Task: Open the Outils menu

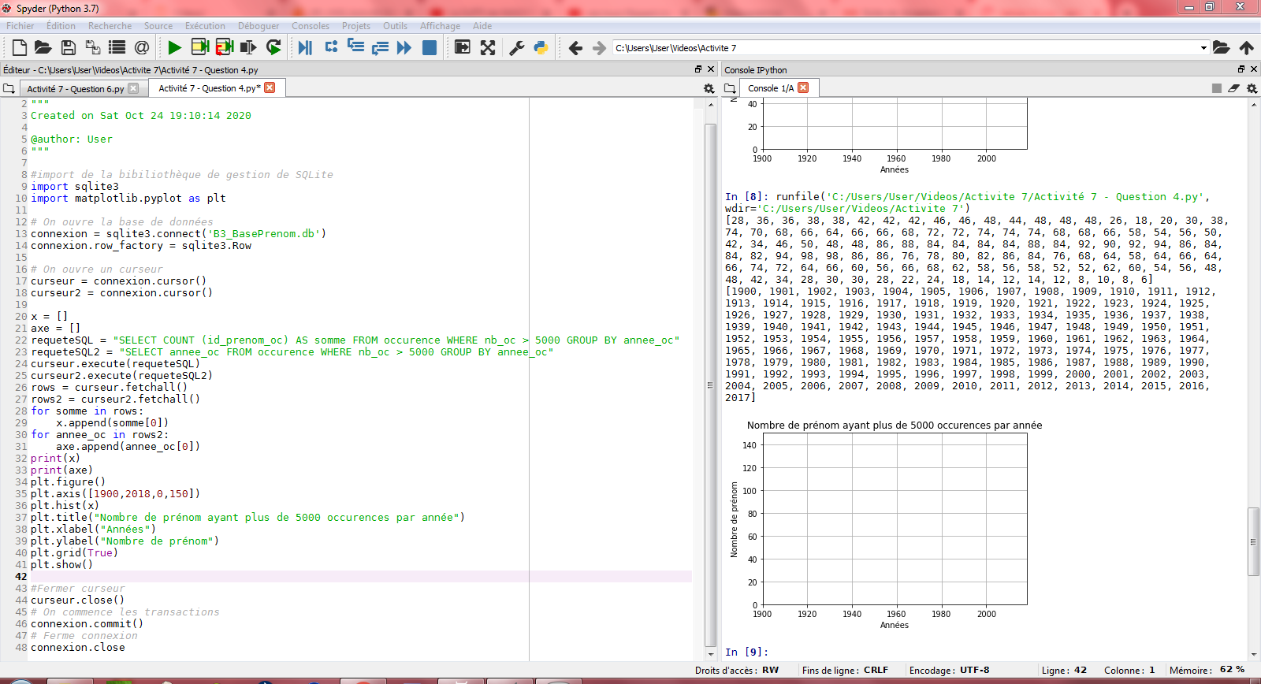Action: pyautogui.click(x=395, y=26)
